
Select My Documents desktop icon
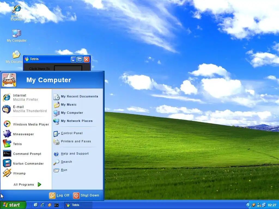pos(14,57)
